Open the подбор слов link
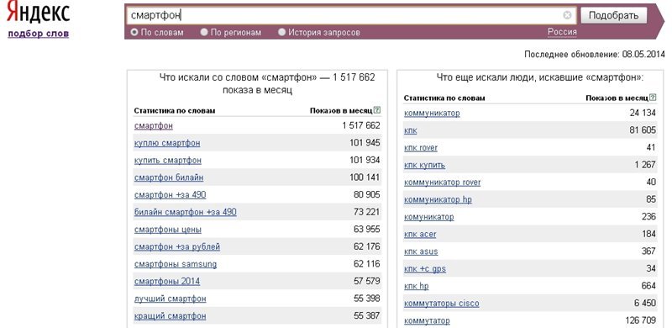 [x=38, y=34]
